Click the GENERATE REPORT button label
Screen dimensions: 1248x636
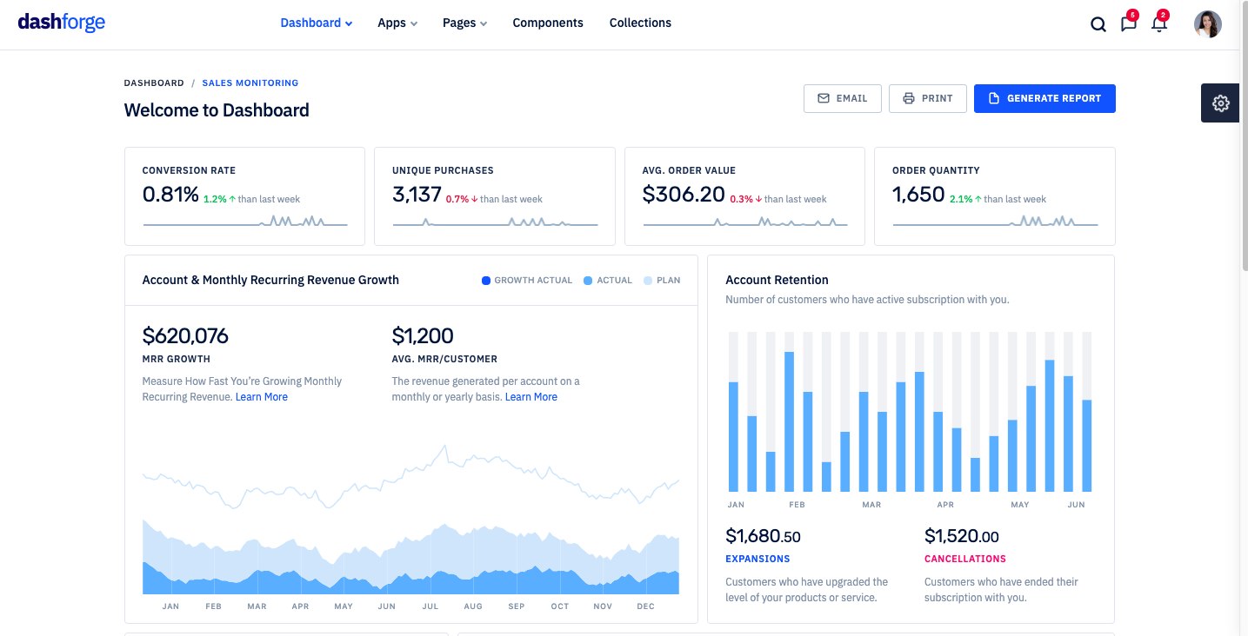pyautogui.click(x=1054, y=98)
